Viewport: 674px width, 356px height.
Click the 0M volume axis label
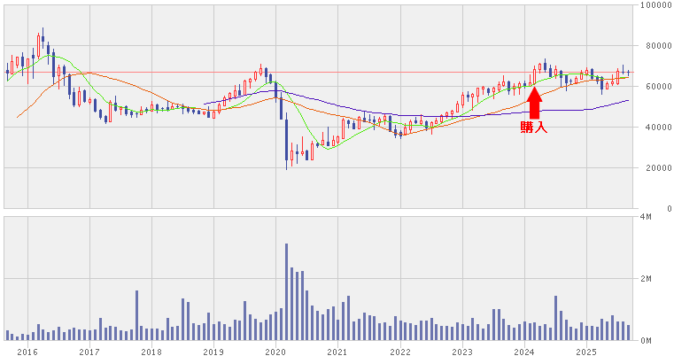pos(646,341)
